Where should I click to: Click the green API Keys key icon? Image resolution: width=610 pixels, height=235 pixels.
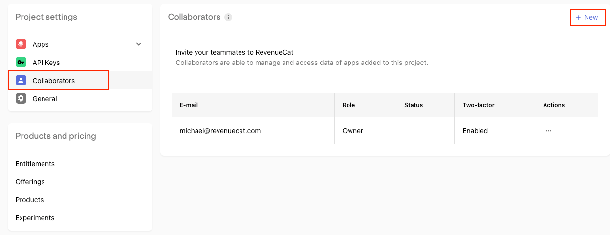tap(21, 62)
